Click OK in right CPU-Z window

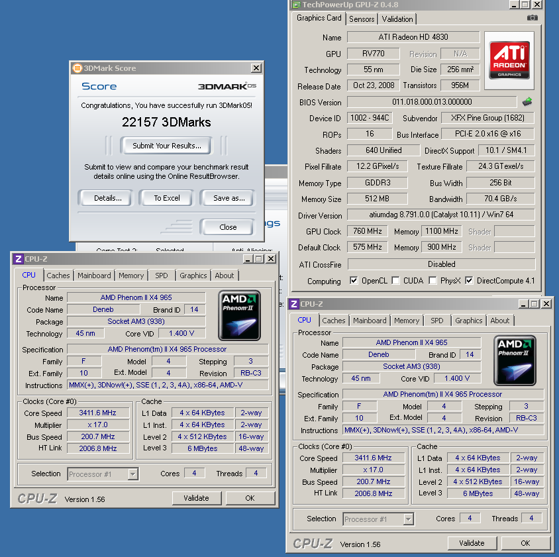tap(525, 543)
